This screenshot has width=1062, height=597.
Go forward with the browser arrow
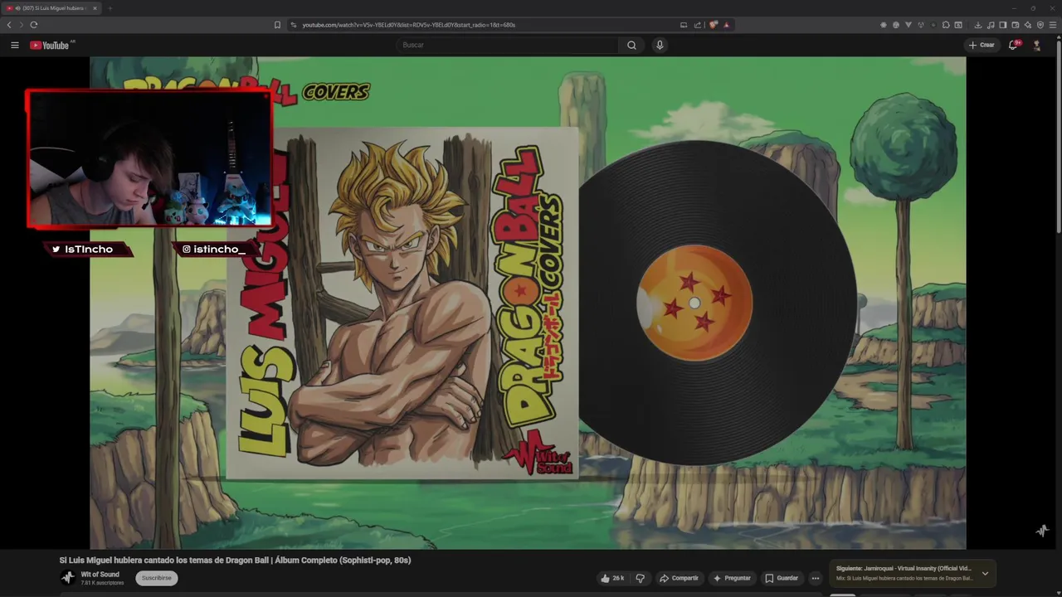pyautogui.click(x=22, y=25)
